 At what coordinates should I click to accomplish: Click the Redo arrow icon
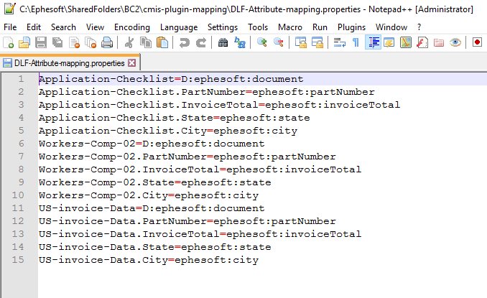pyautogui.click(x=201, y=42)
